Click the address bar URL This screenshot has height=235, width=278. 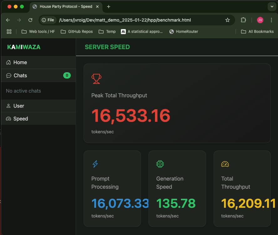pyautogui.click(x=125, y=20)
